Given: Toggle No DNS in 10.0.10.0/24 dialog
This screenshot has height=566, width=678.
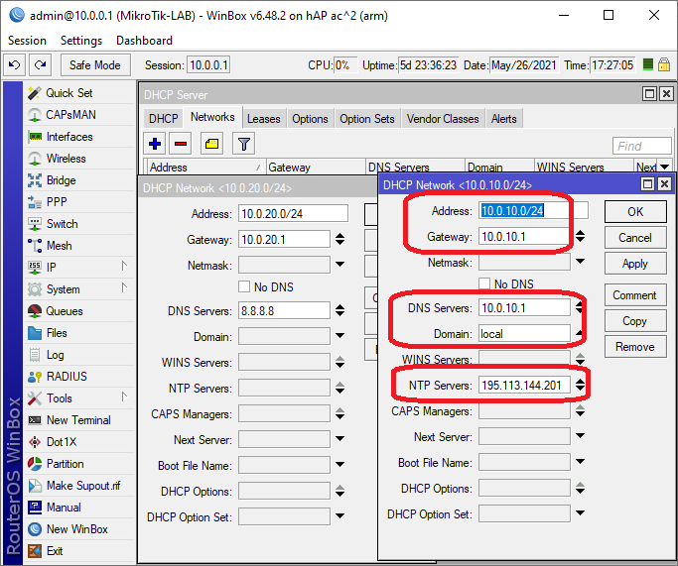Looking at the screenshot, I should click(x=484, y=283).
